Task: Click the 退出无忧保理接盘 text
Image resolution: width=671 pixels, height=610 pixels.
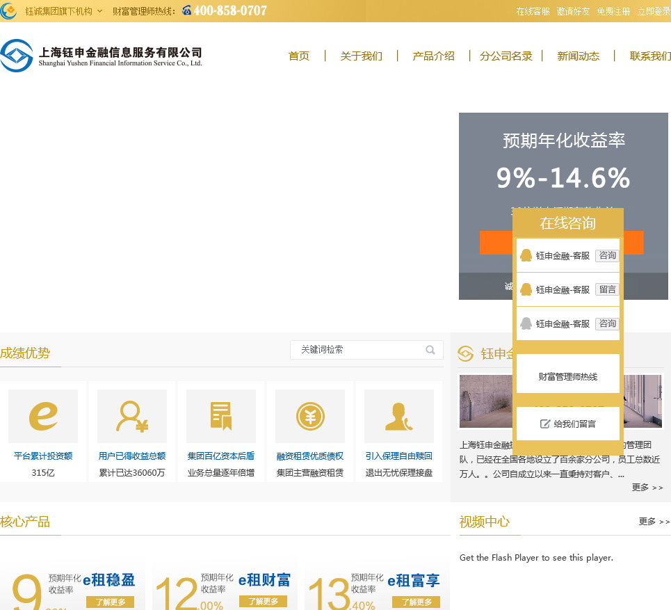Action: (x=399, y=473)
